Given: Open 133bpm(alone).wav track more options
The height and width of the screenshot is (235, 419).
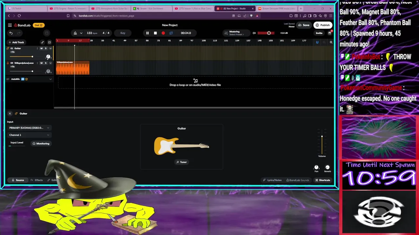Looking at the screenshot, I should click(37, 63).
